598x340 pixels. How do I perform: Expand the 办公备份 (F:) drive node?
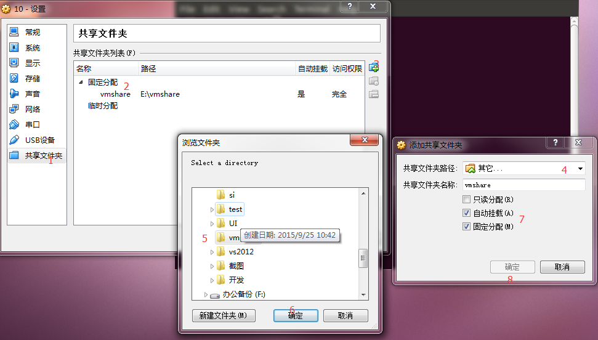(x=206, y=294)
